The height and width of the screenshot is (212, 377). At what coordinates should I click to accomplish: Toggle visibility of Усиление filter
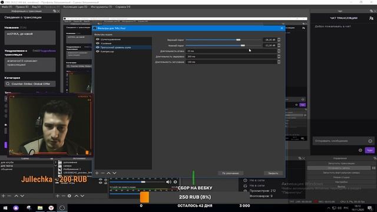98,43
